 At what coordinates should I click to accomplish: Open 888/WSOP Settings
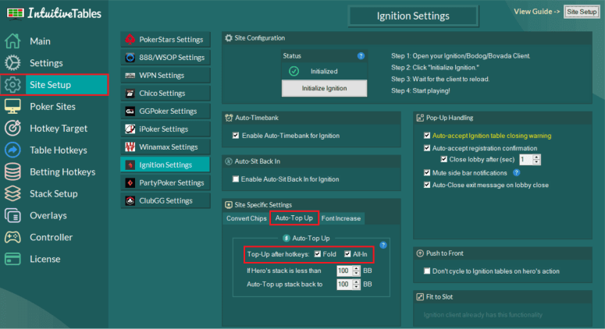tap(165, 58)
